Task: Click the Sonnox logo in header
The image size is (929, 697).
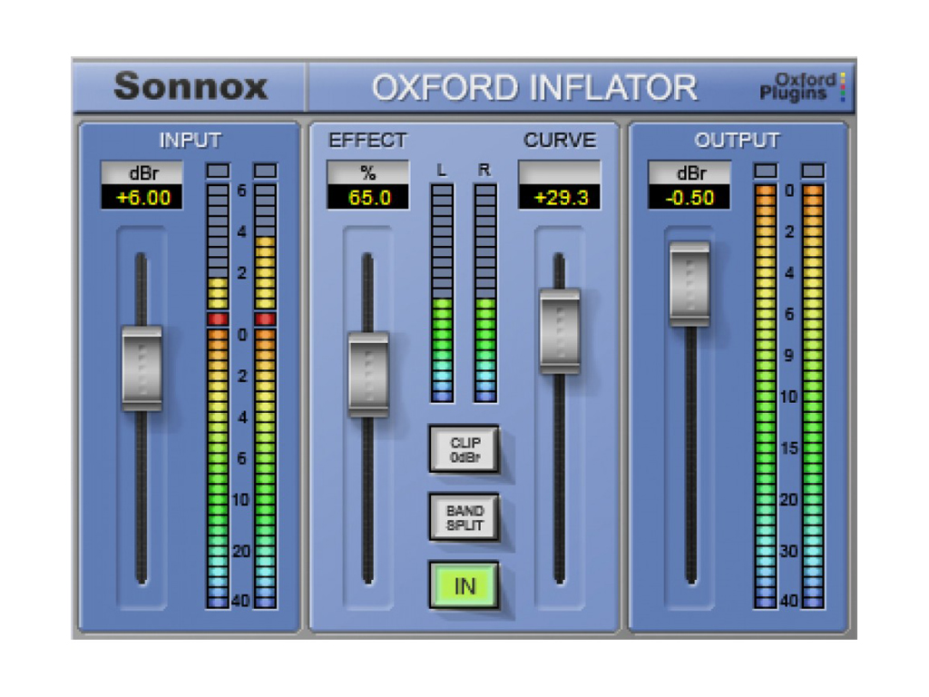Action: pos(191,87)
